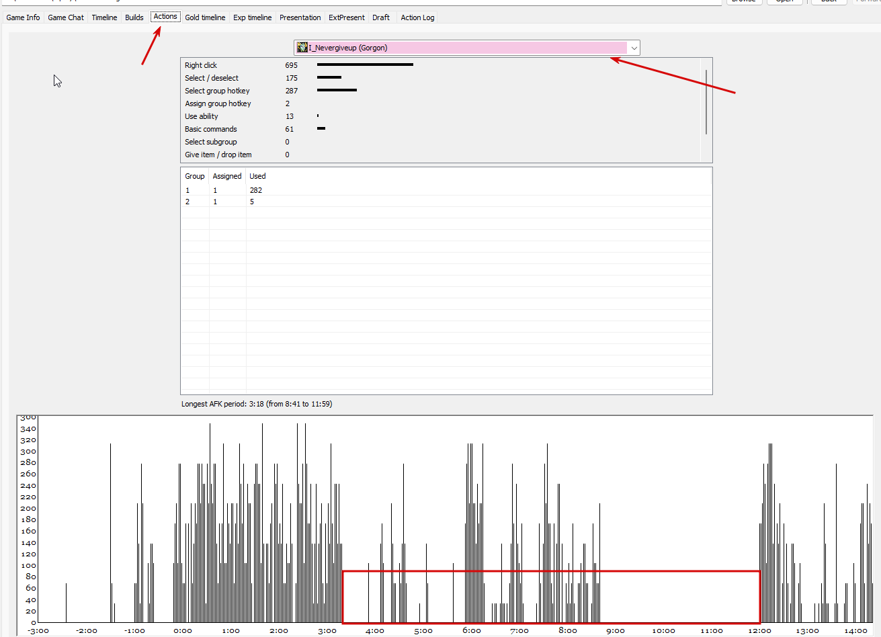Open the Game Info tab

pos(24,17)
